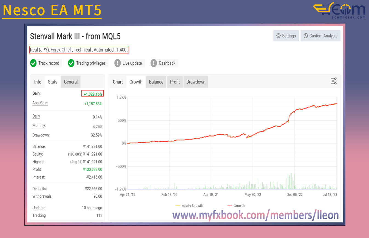This screenshot has height=238, width=369.
Task: Switch to the Info tab
Action: pyautogui.click(x=38, y=82)
